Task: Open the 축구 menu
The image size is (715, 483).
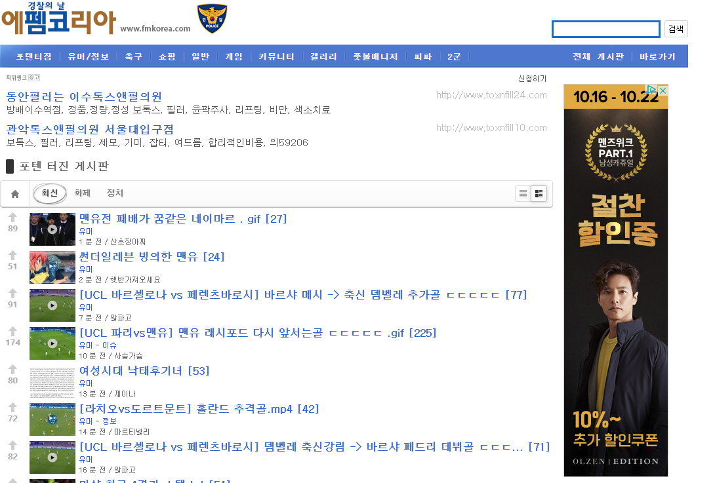Action: pyautogui.click(x=134, y=56)
